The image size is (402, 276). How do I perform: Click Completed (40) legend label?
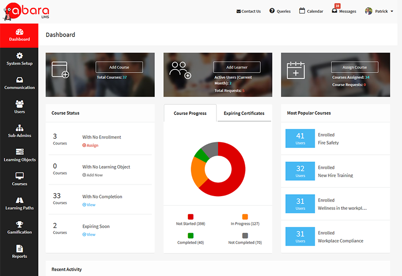190,242
